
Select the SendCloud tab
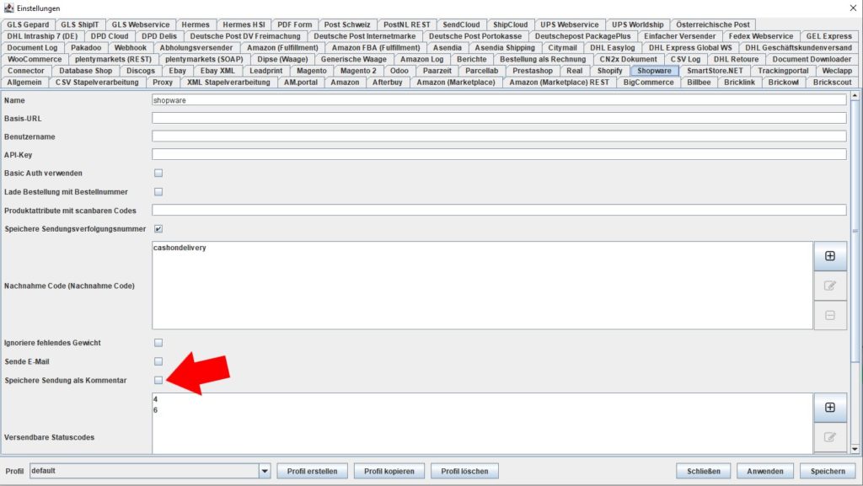click(461, 24)
